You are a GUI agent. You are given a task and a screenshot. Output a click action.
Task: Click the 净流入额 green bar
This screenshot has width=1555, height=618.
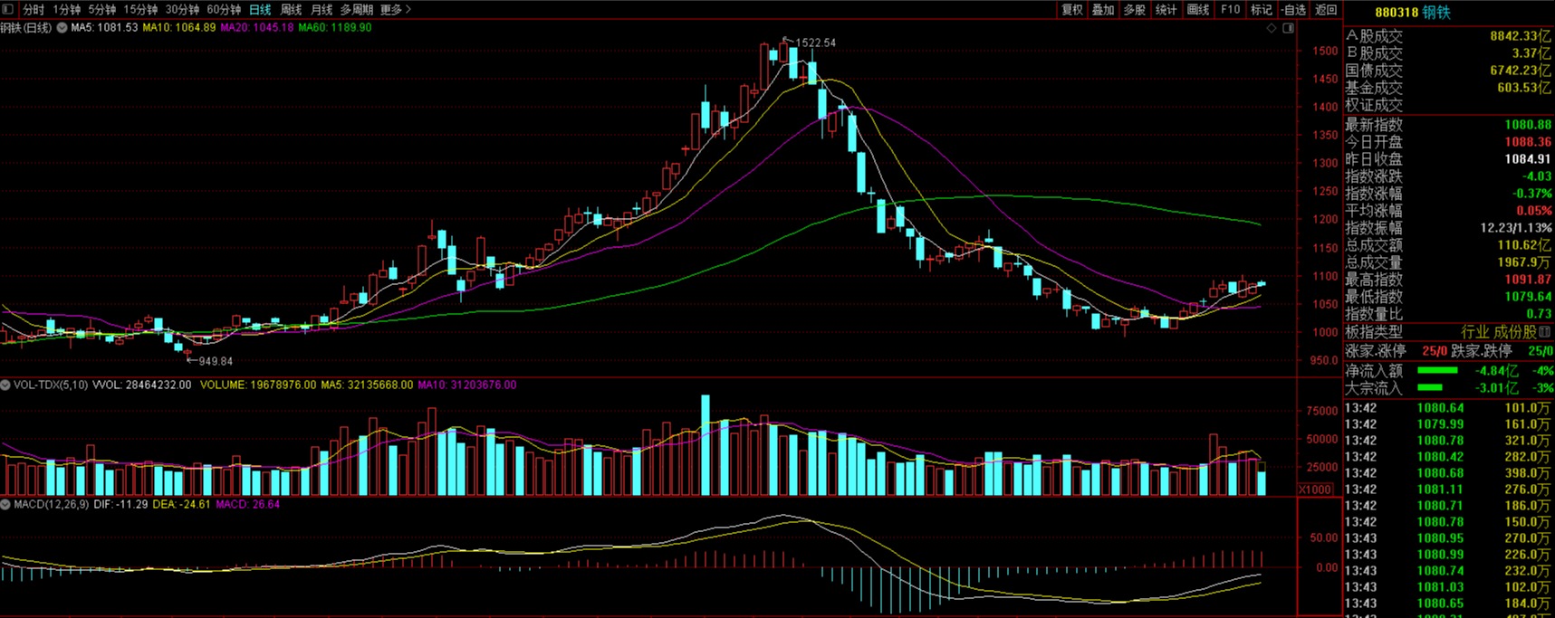1437,370
